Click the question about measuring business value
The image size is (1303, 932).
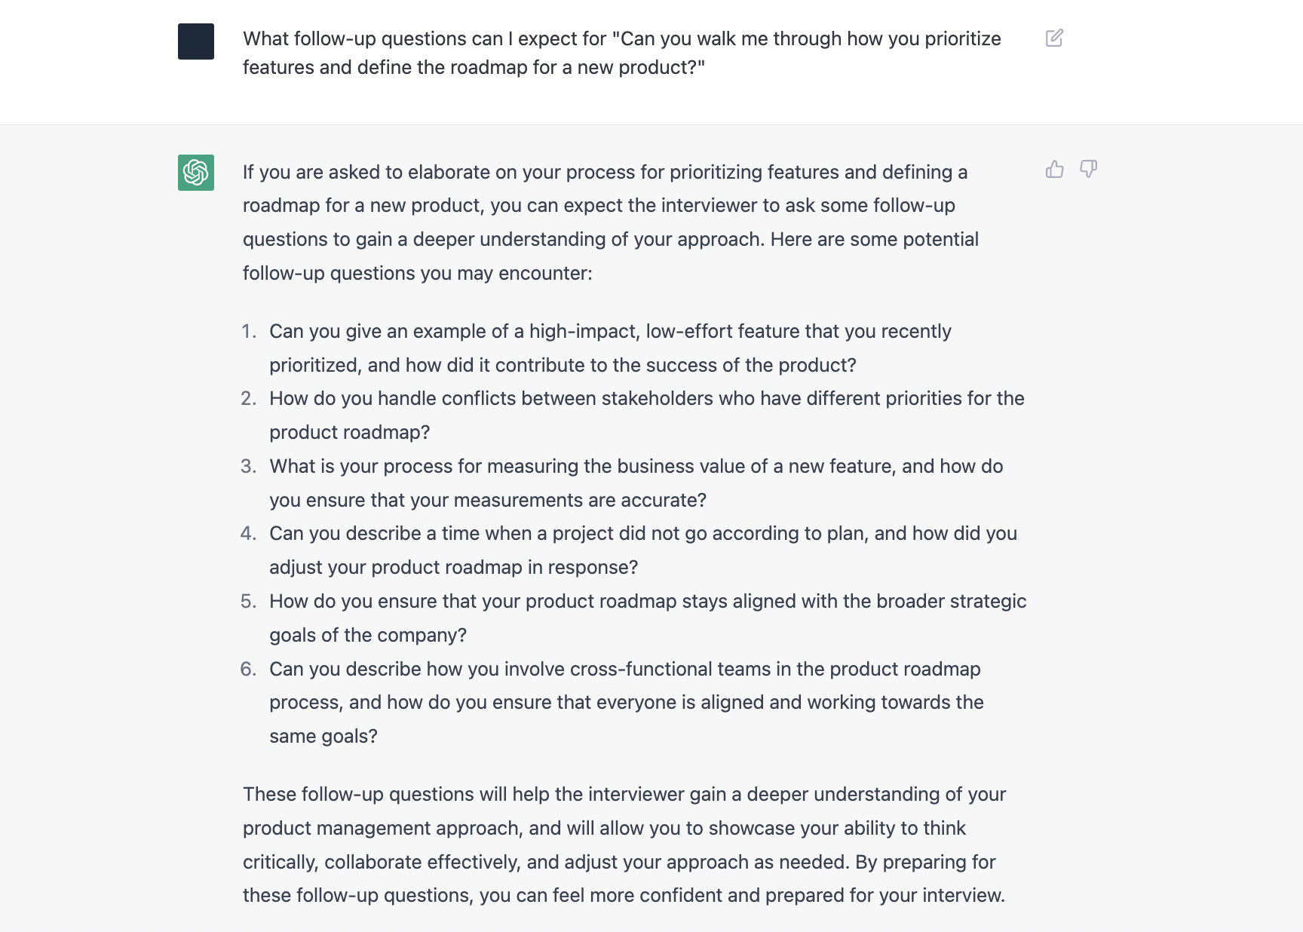[636, 483]
